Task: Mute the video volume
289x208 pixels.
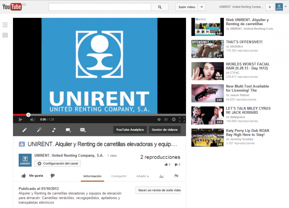Action: point(32,120)
